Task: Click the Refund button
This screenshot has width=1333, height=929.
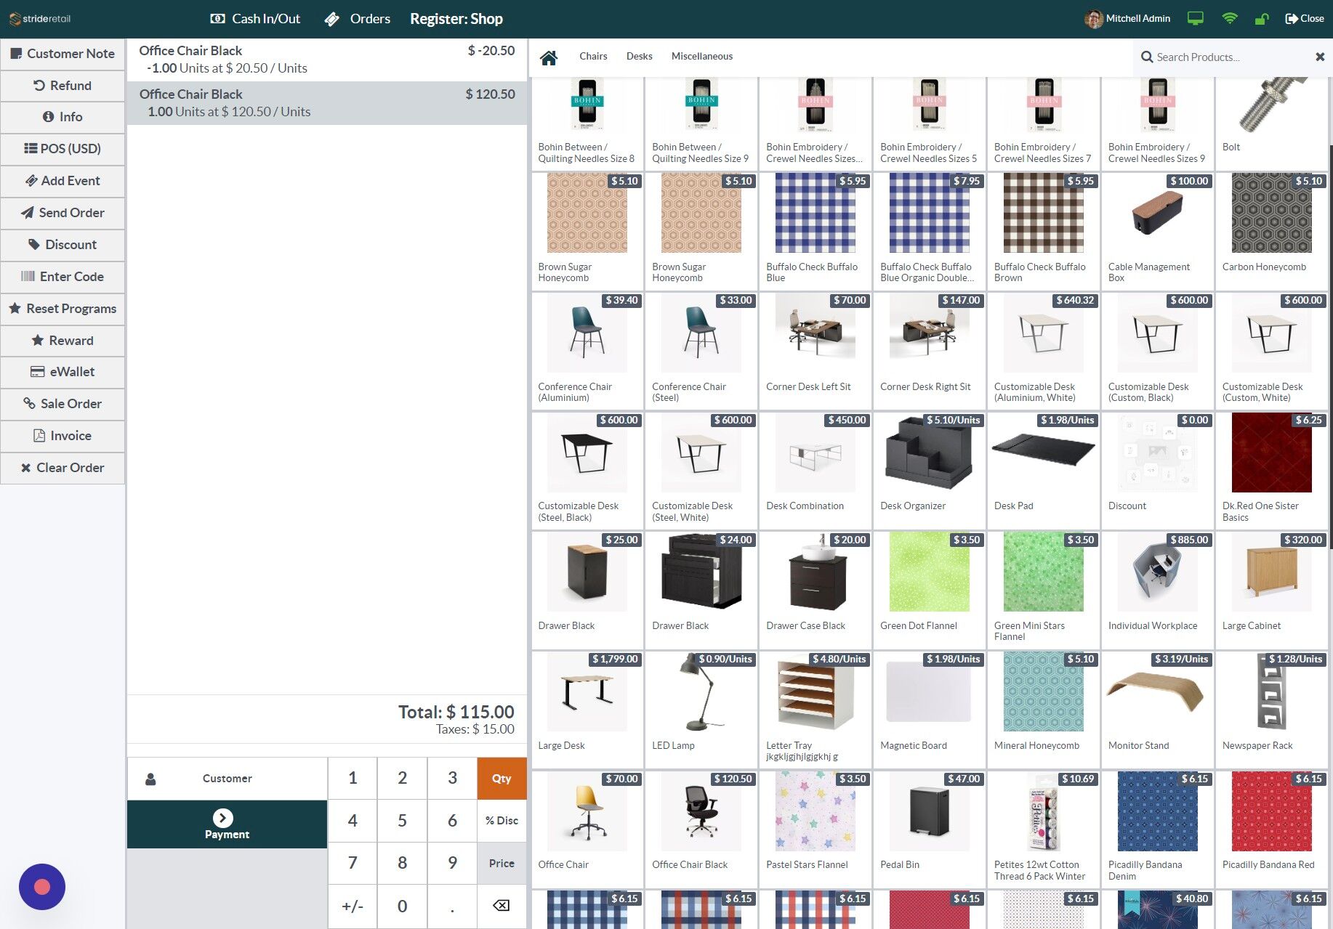Action: tap(63, 86)
